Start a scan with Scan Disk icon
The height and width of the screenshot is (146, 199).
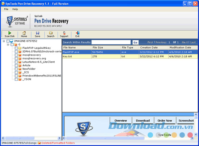coord(10,33)
